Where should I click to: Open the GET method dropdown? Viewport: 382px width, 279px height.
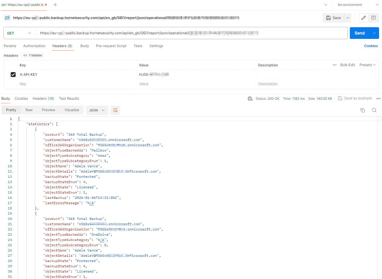pos(19,33)
